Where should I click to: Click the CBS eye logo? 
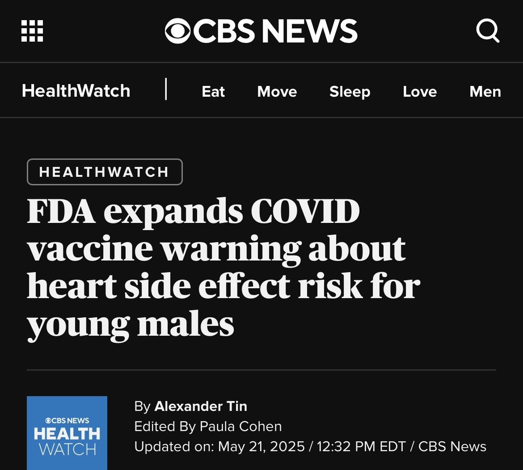pyautogui.click(x=177, y=31)
